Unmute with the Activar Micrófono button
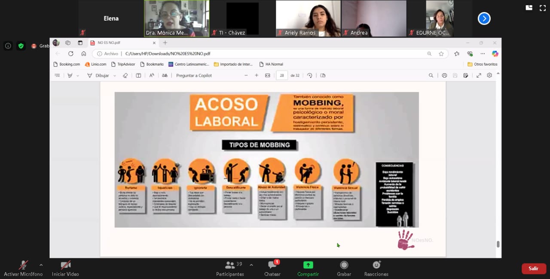Viewport: 550px width, 279px height. pos(23,265)
